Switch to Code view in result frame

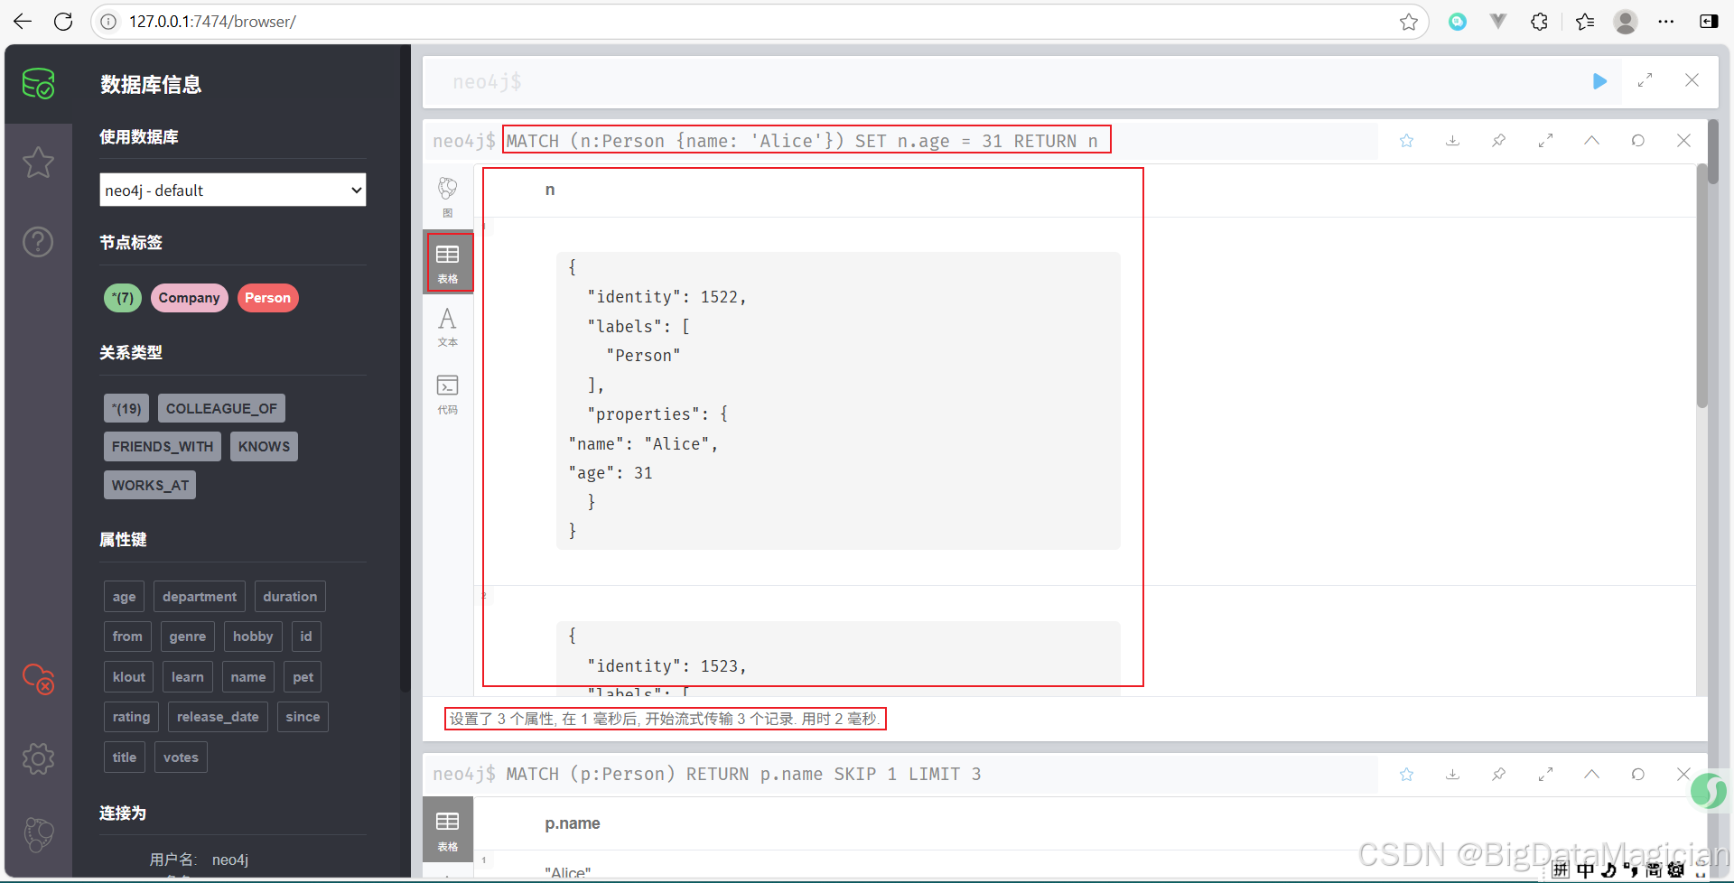point(448,394)
